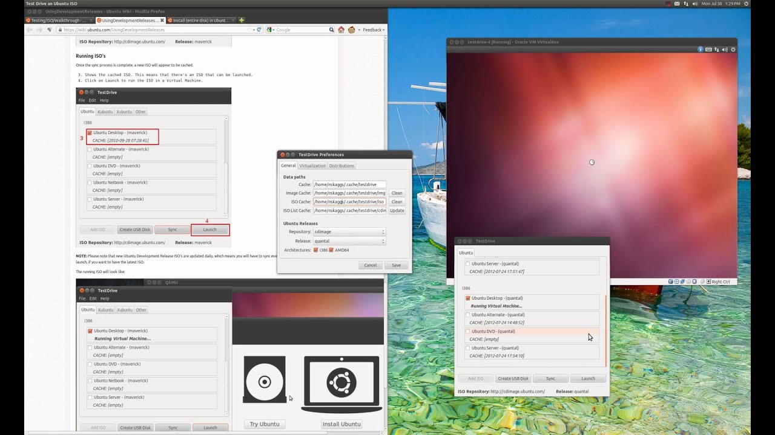
Task: Click Launch in quantal TestDrive window
Action: pyautogui.click(x=588, y=379)
